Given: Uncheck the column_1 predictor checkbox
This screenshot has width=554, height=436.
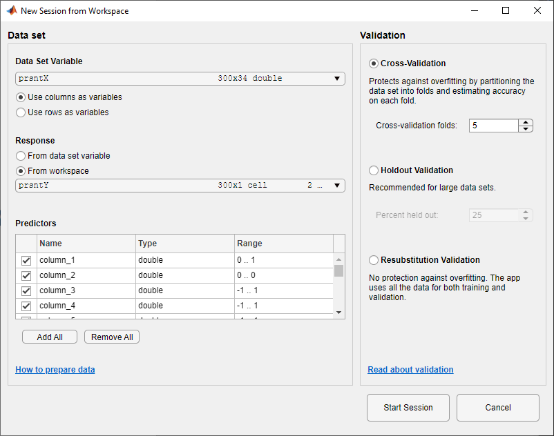Looking at the screenshot, I should pos(26,261).
